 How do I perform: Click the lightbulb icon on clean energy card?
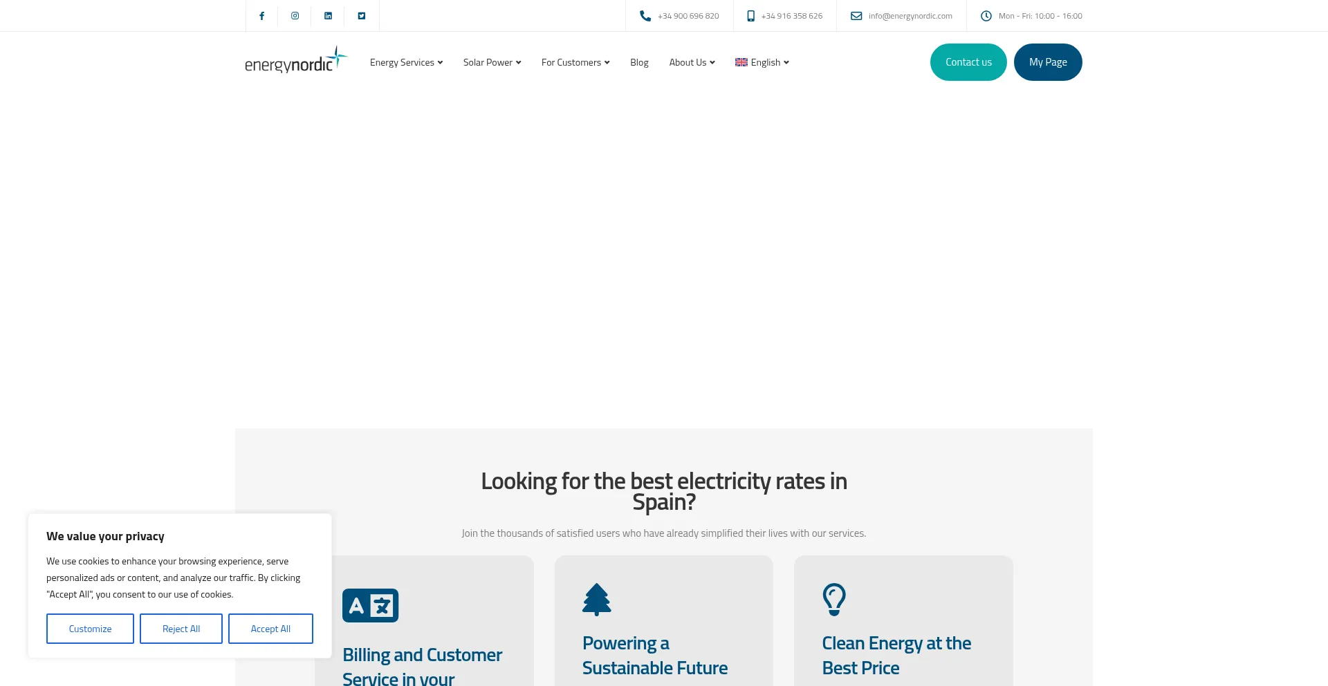point(833,600)
